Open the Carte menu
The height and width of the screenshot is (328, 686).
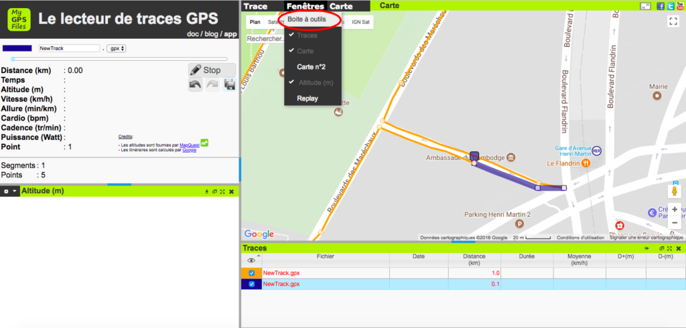point(341,6)
